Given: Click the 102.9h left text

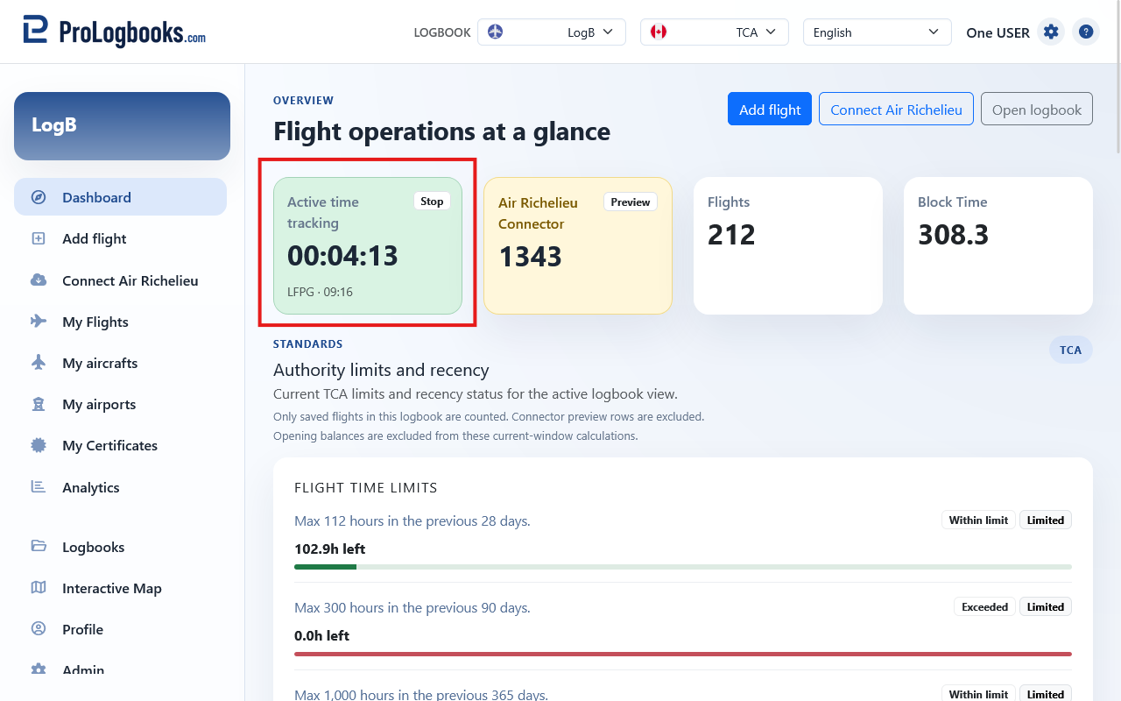Looking at the screenshot, I should 329,549.
